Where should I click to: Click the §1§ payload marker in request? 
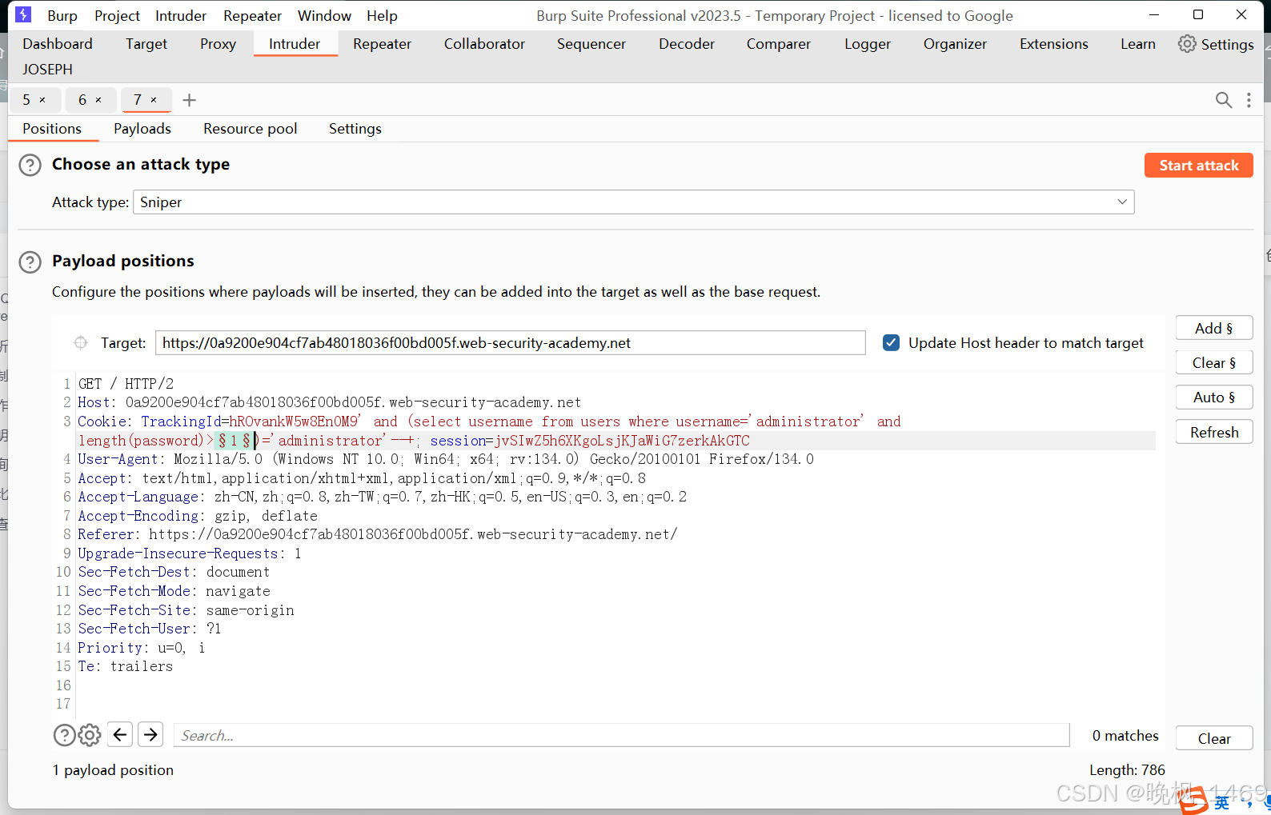(x=234, y=441)
